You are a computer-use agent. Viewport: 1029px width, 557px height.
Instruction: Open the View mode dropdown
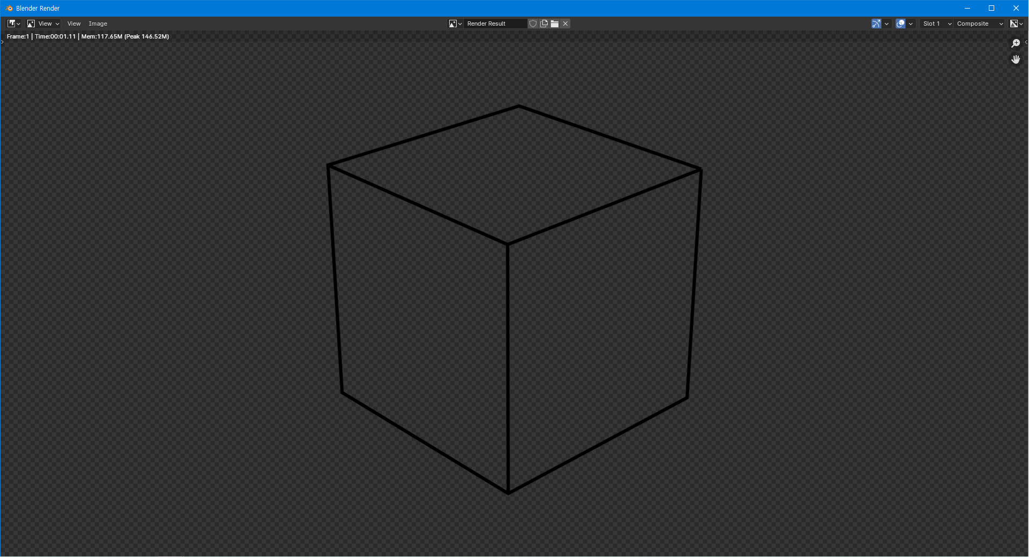coord(43,24)
